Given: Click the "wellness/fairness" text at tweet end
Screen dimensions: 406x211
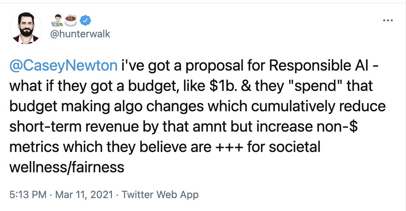Looking at the screenshot, I should [x=67, y=168].
